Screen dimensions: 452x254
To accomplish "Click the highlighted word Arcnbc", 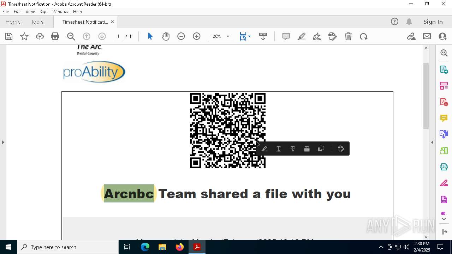I will (129, 194).
